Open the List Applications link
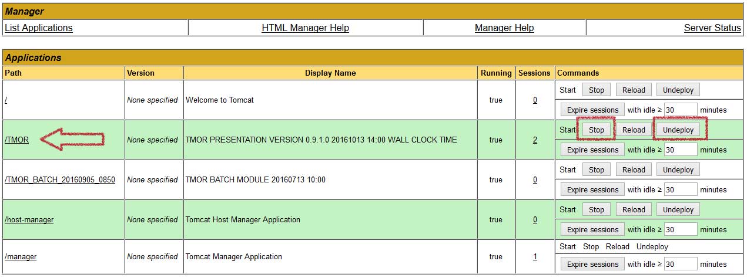The image size is (747, 278). coord(39,28)
